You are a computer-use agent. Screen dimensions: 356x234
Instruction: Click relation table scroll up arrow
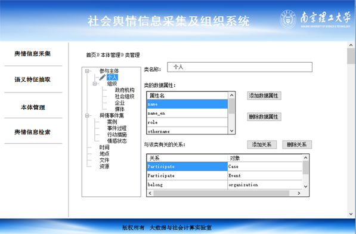tap(305, 158)
